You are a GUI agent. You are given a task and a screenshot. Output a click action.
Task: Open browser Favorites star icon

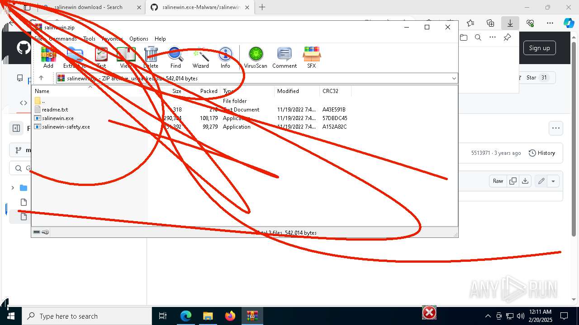[x=470, y=23]
